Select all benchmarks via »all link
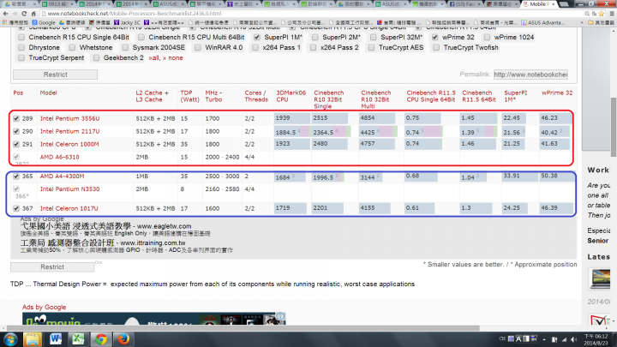 [x=154, y=58]
